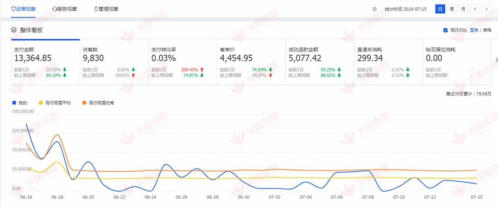498x207 pixels.
Task: Switch to 表格 view
Action: pos(487,30)
